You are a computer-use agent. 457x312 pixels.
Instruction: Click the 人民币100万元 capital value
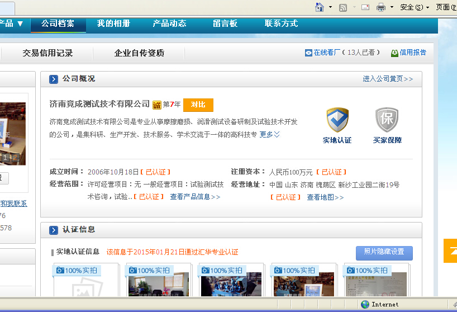[x=291, y=172]
